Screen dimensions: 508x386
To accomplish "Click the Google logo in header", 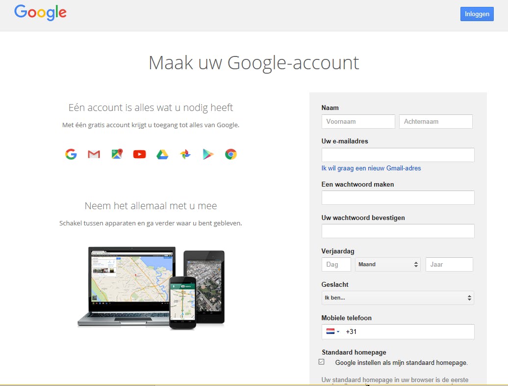I will (x=40, y=13).
